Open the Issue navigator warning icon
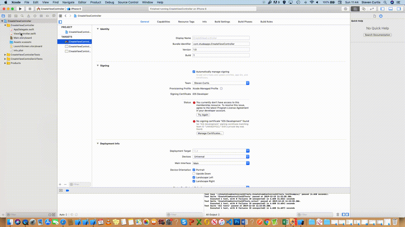The height and width of the screenshot is (227, 405). 28,16
